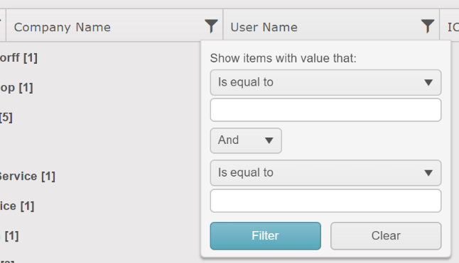Open the "And" logic operator dropdown
The height and width of the screenshot is (263, 459).
pyautogui.click(x=246, y=140)
